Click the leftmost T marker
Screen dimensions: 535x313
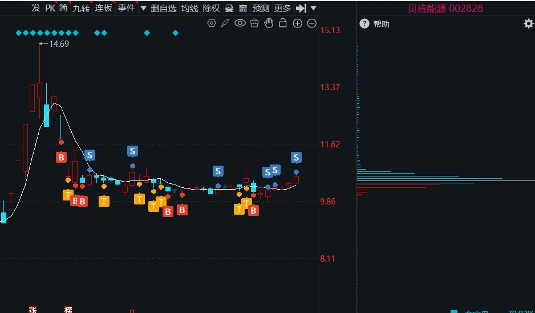point(68,195)
